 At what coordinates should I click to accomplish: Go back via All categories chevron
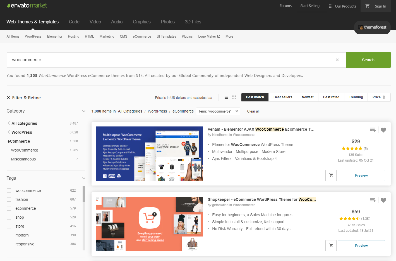point(9,123)
